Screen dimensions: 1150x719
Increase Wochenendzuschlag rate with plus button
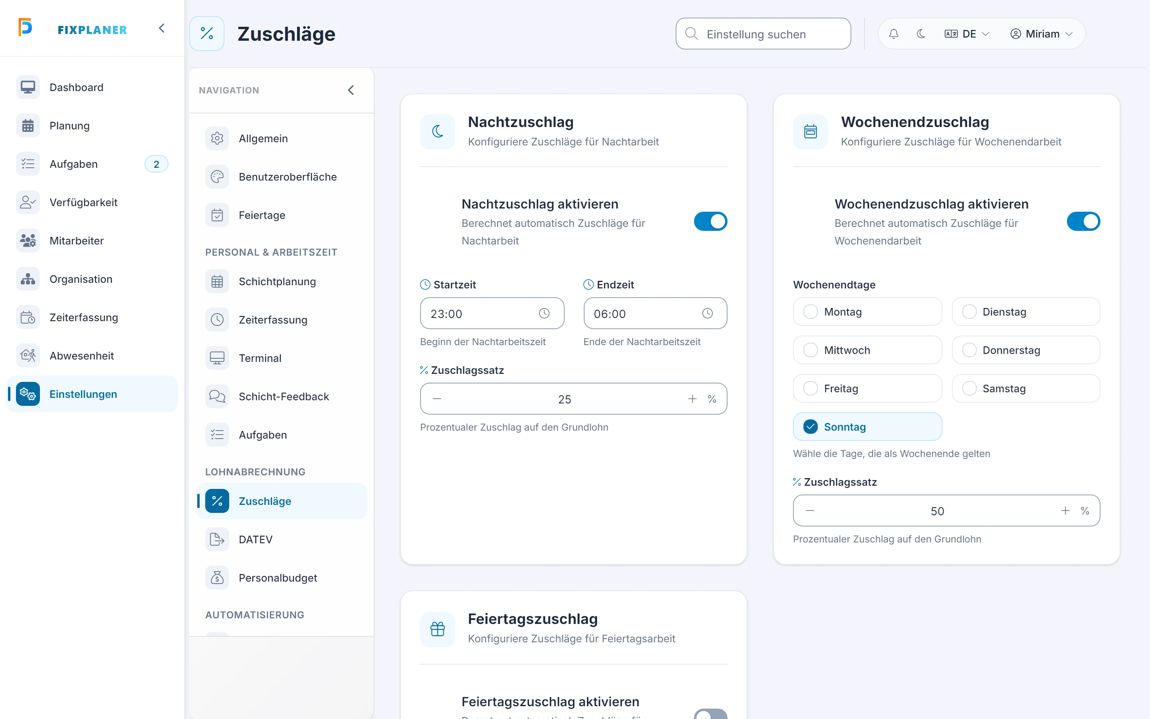click(x=1065, y=511)
